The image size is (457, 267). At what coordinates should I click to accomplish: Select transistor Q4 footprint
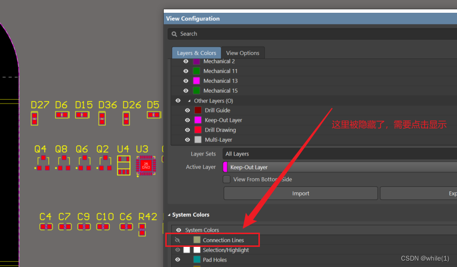click(43, 163)
